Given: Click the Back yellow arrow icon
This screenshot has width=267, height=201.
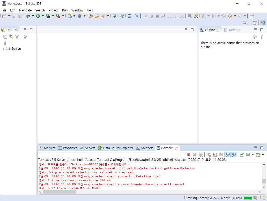Looking at the screenshot, I should (x=230, y=16).
